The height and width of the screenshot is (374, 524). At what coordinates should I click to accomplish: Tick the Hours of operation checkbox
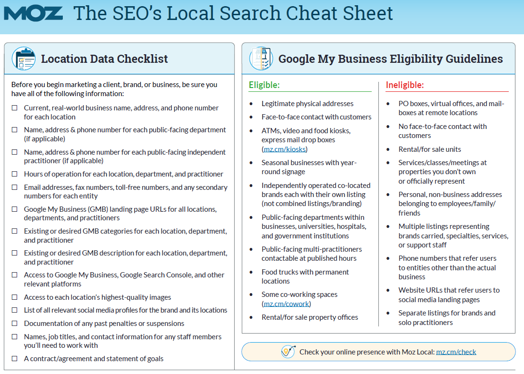pyautogui.click(x=15, y=174)
